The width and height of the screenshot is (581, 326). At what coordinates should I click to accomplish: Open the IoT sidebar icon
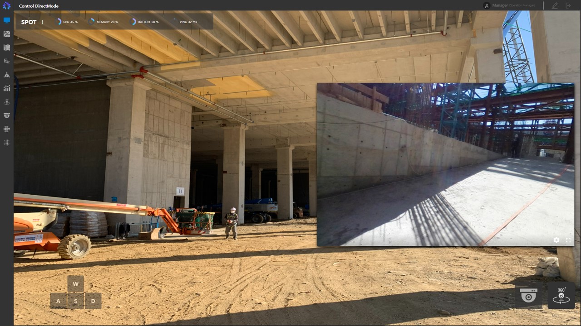(6, 129)
